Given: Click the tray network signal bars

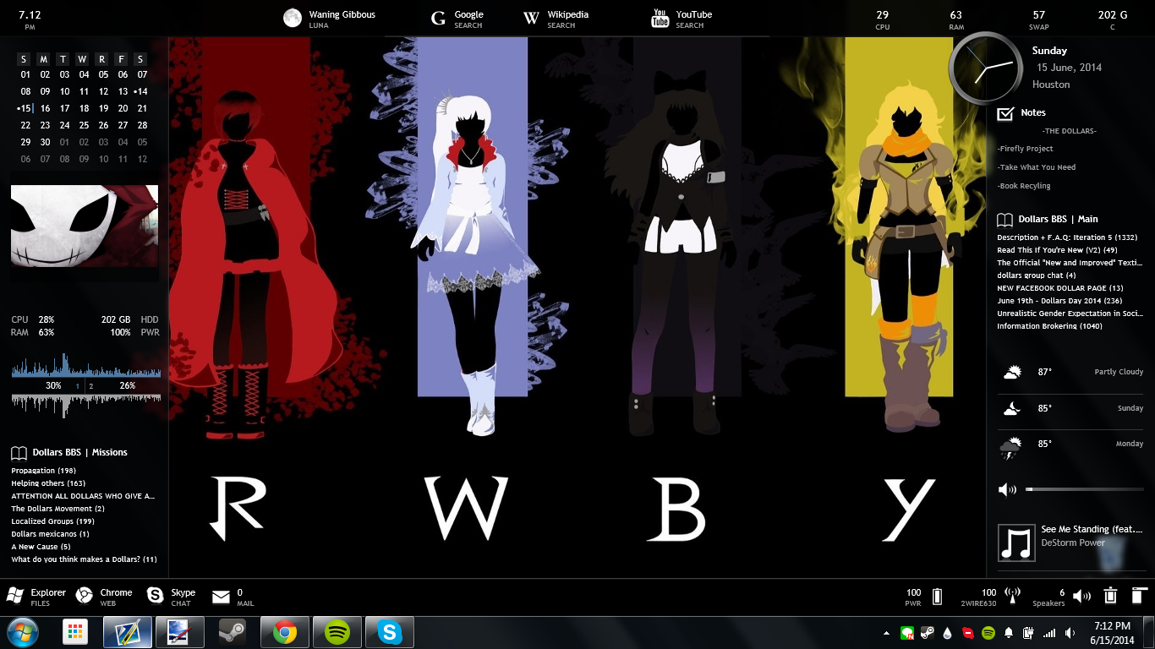Looking at the screenshot, I should click(1049, 633).
